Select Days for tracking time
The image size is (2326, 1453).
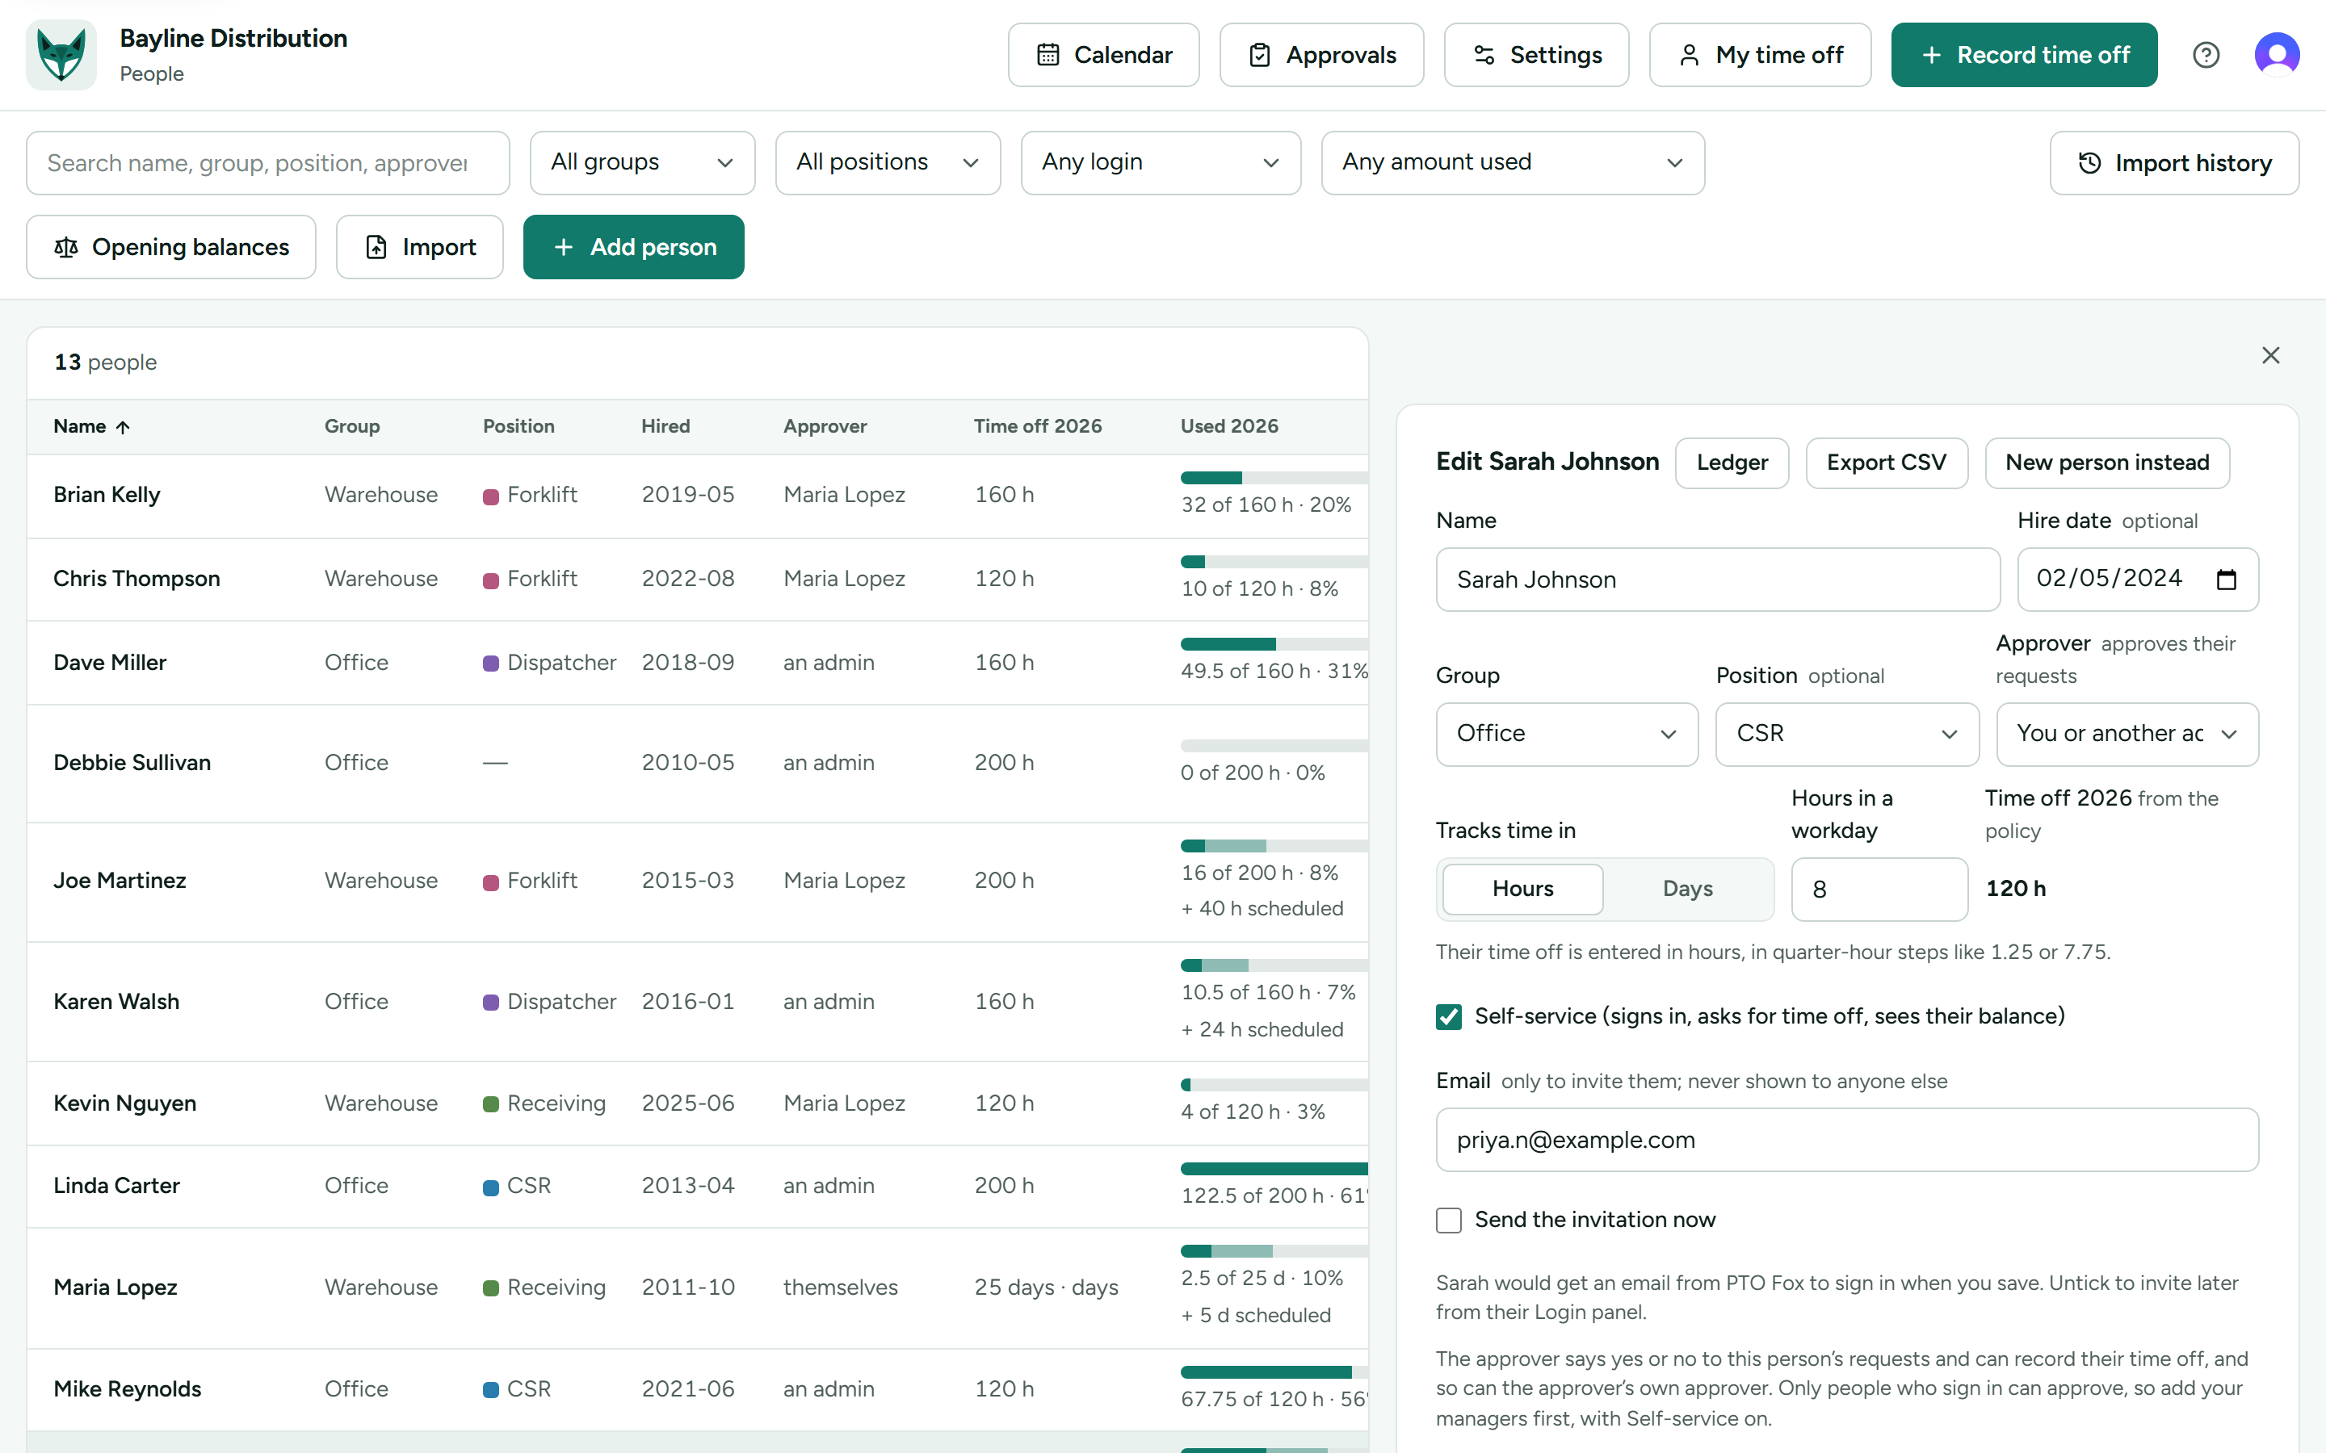(x=1688, y=889)
